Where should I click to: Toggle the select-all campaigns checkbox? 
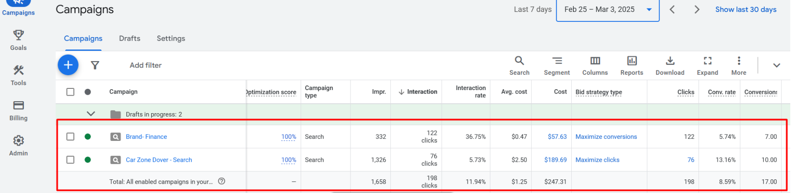pos(70,92)
